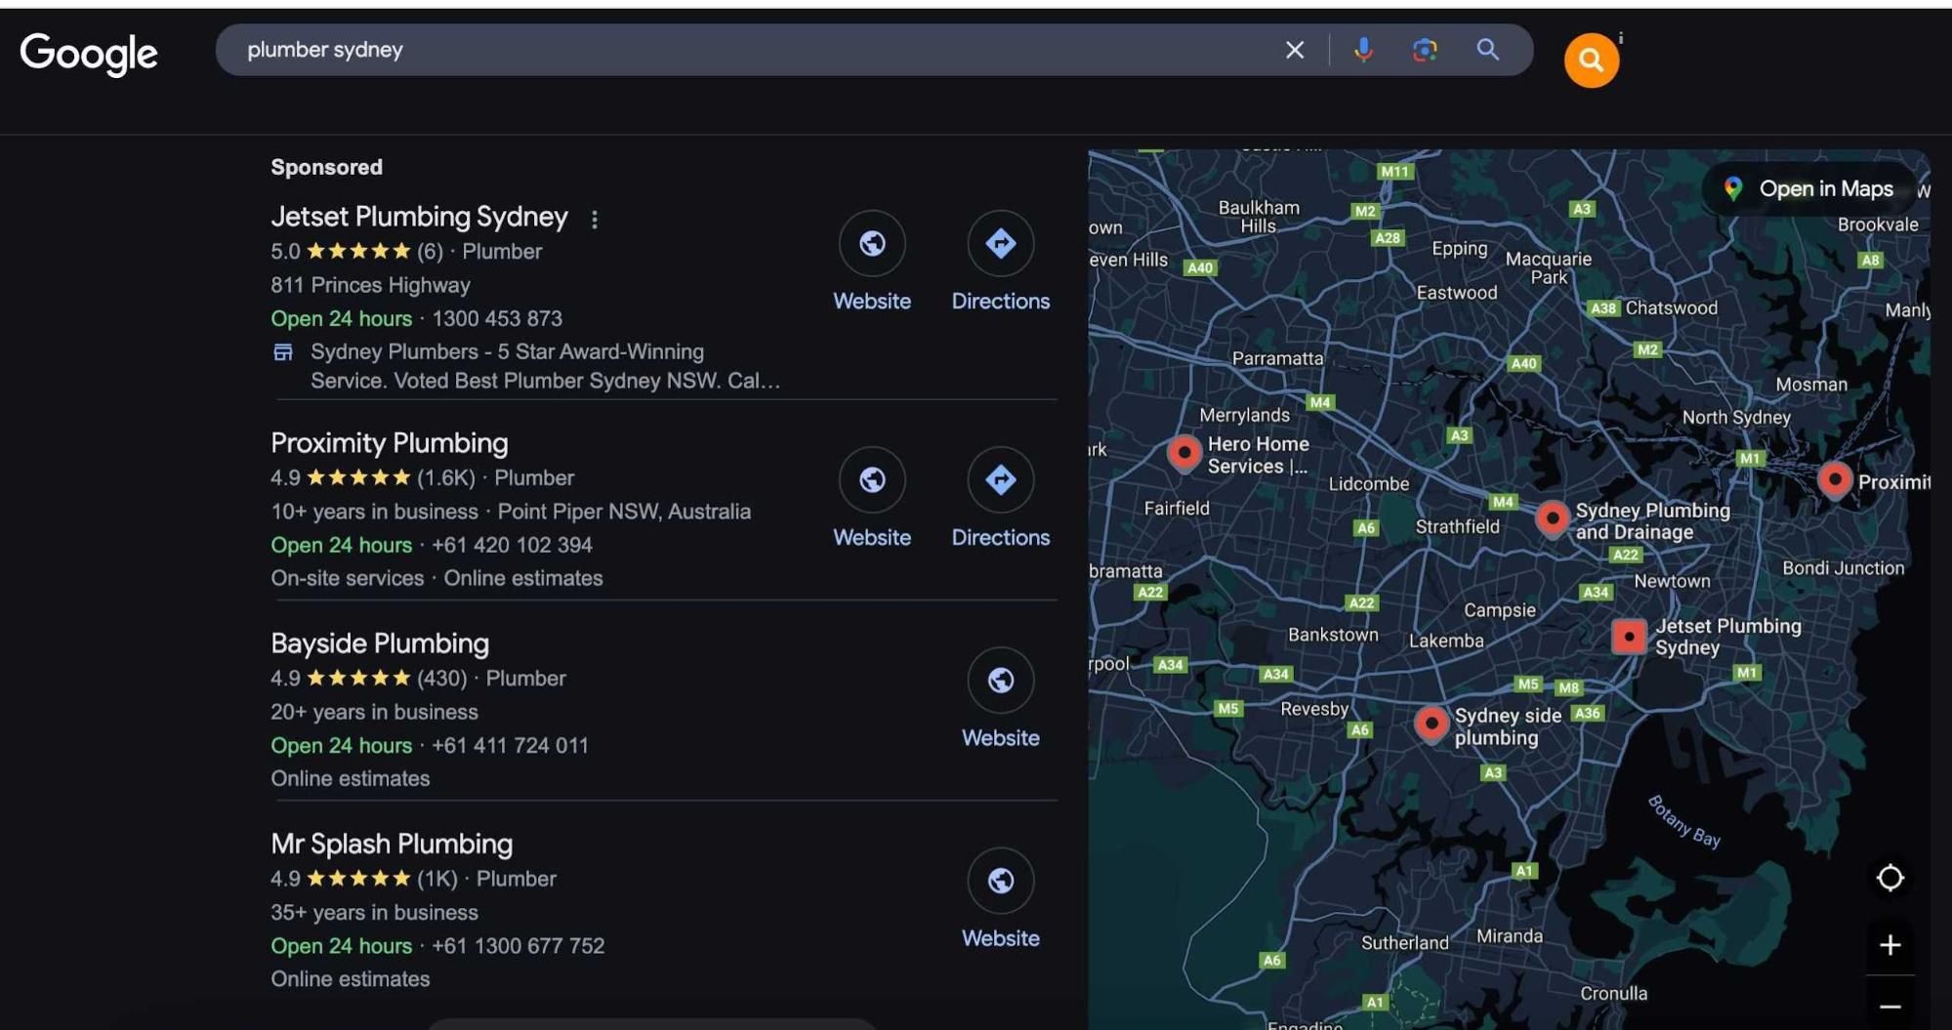Zoom out the map with minus button

click(x=1890, y=1006)
